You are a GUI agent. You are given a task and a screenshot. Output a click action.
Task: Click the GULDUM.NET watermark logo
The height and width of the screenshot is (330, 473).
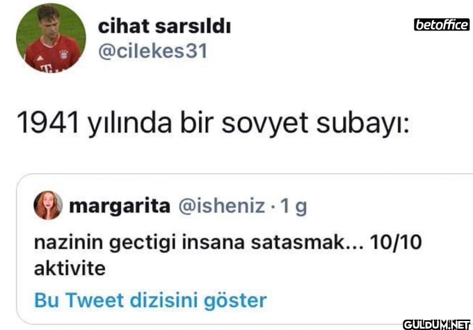437,323
